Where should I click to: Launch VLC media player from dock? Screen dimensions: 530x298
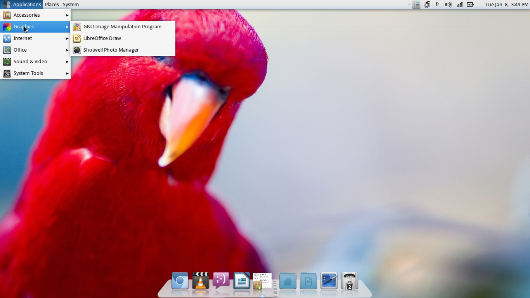[x=201, y=281]
